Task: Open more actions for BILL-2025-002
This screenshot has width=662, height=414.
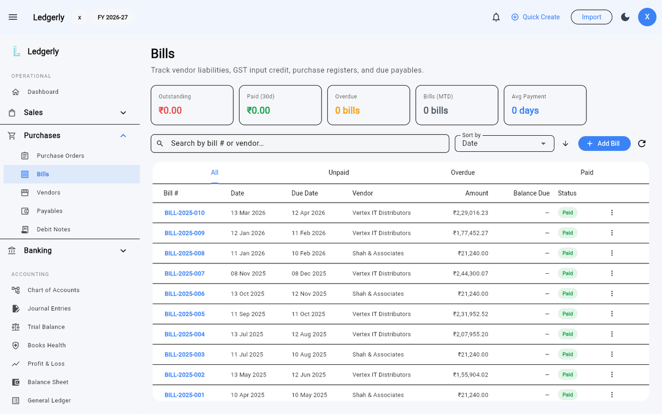Action: (612, 374)
